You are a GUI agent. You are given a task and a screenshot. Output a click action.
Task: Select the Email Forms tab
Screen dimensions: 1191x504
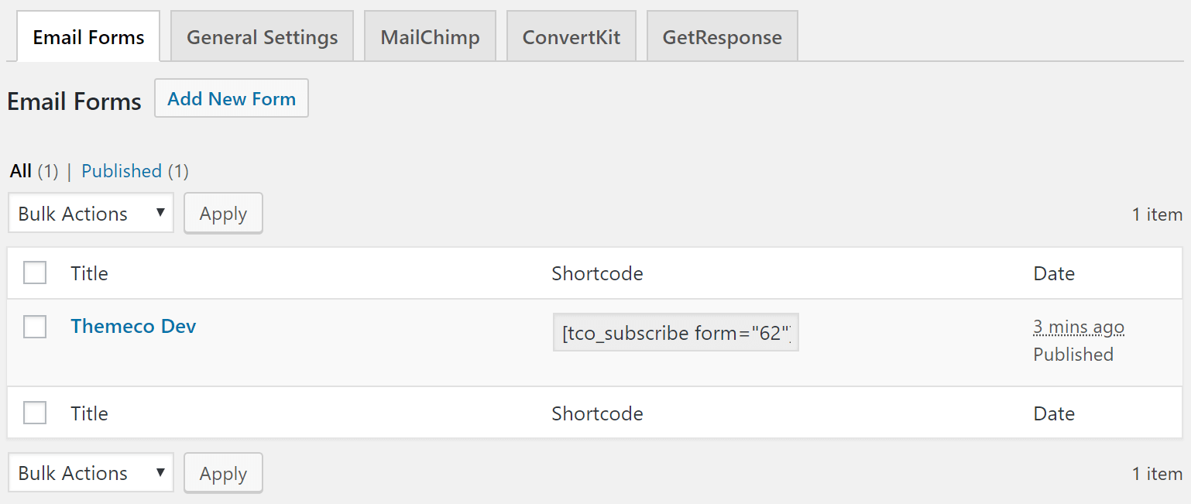(x=88, y=36)
